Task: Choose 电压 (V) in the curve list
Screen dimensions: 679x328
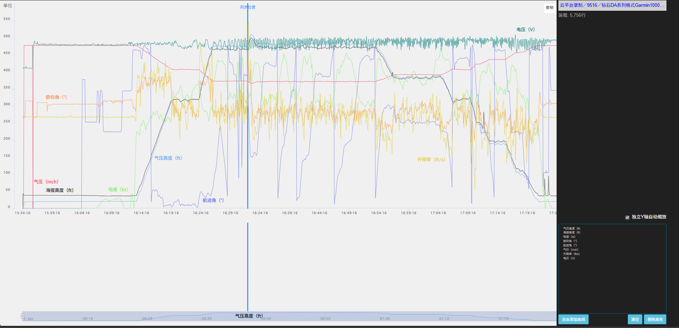Action: point(569,258)
